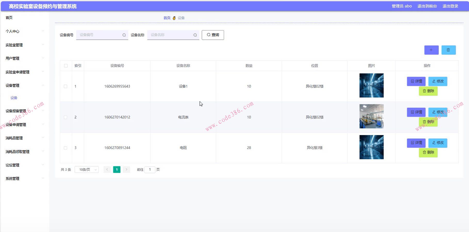
Task: Expand the 系统管理 sidebar menu
Action: (x=25, y=178)
